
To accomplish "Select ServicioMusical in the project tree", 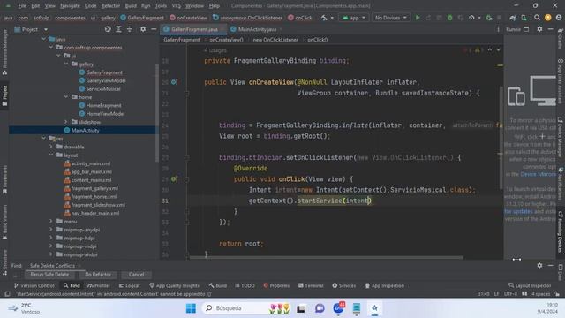I will click(x=103, y=88).
